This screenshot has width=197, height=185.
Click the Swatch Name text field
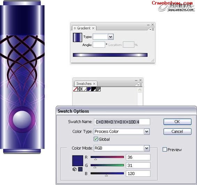click(x=122, y=122)
